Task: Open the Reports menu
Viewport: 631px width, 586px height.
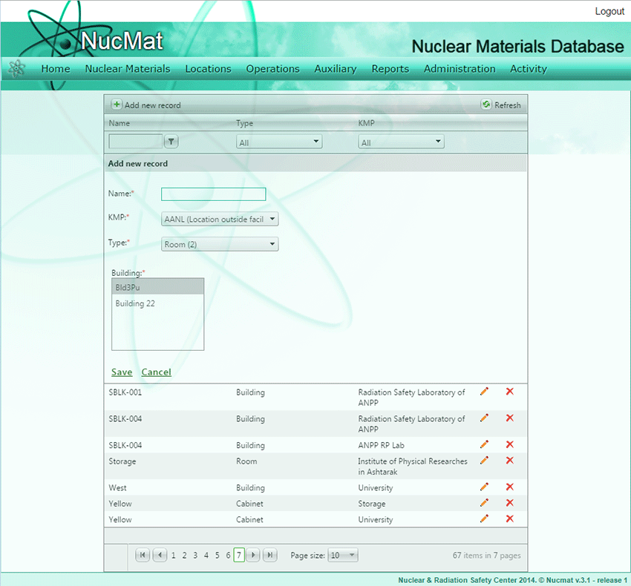Action: pos(390,69)
